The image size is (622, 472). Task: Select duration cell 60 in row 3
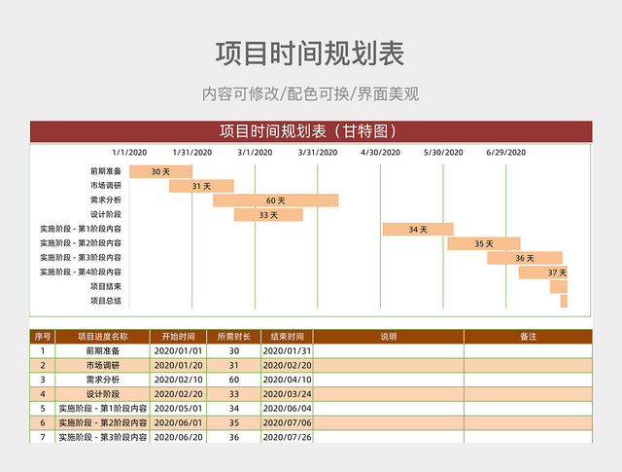(233, 380)
